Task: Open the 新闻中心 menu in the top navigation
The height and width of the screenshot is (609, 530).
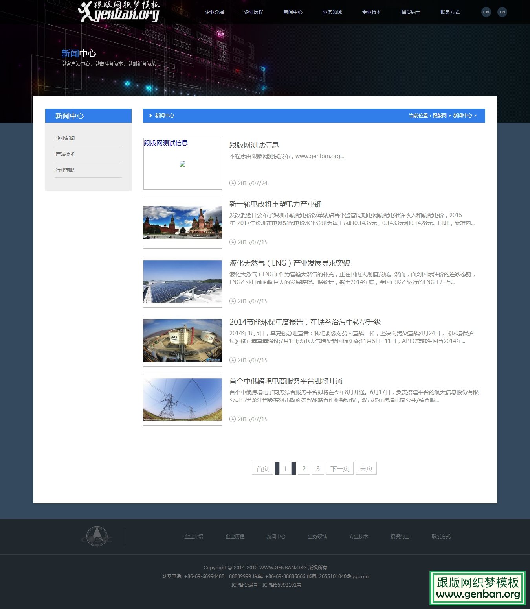Action: (x=292, y=12)
